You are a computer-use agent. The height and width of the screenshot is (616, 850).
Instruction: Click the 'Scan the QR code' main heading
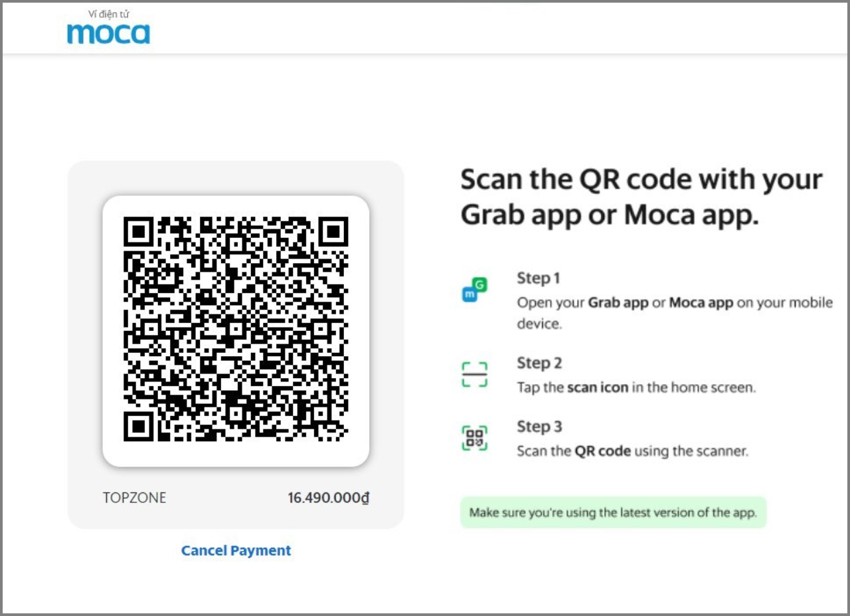tap(641, 197)
